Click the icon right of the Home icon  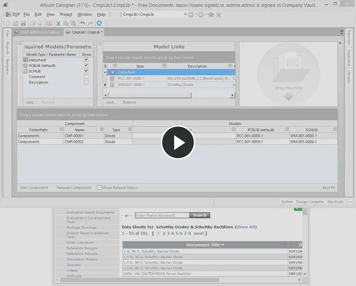pos(218,15)
